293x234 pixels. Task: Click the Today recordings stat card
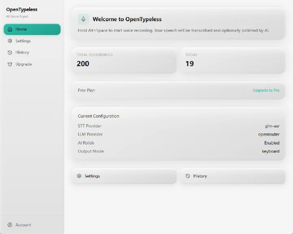coord(233,60)
